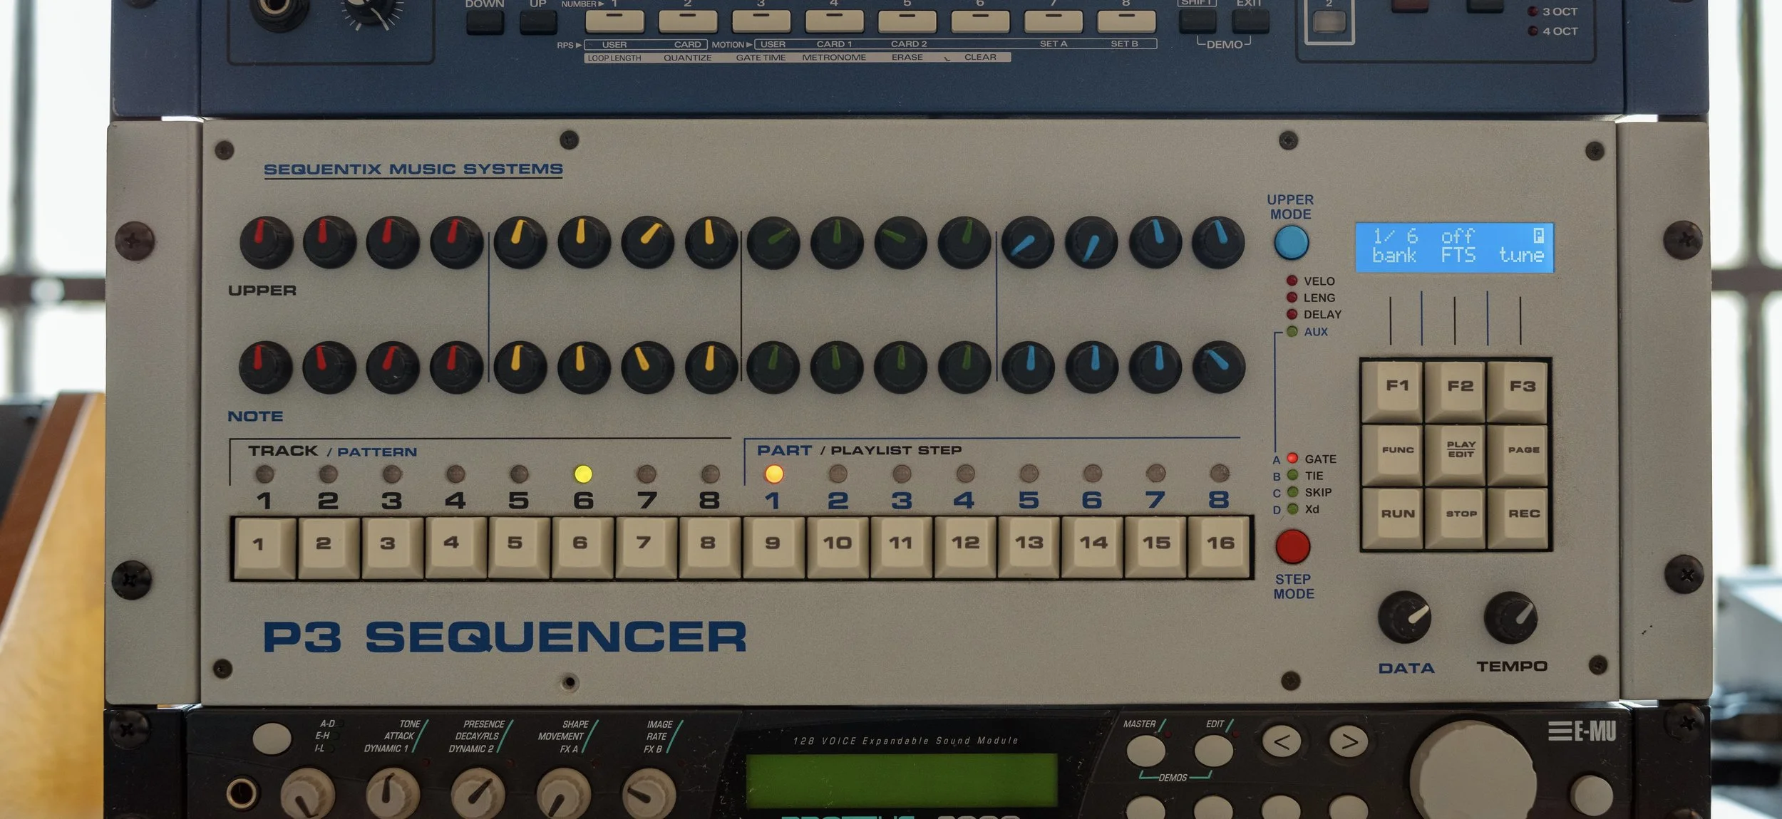Touch the first blue UPPER row knob
Image resolution: width=1782 pixels, height=819 pixels.
coord(1028,242)
